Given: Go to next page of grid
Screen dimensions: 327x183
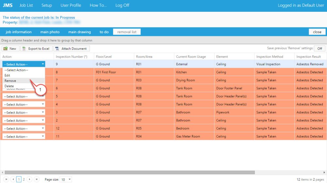Looking at the screenshot, I should (29, 179).
